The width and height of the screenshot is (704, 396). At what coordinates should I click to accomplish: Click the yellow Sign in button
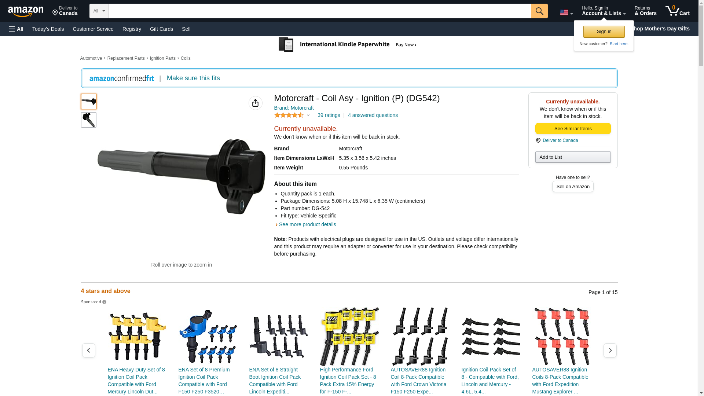click(604, 32)
